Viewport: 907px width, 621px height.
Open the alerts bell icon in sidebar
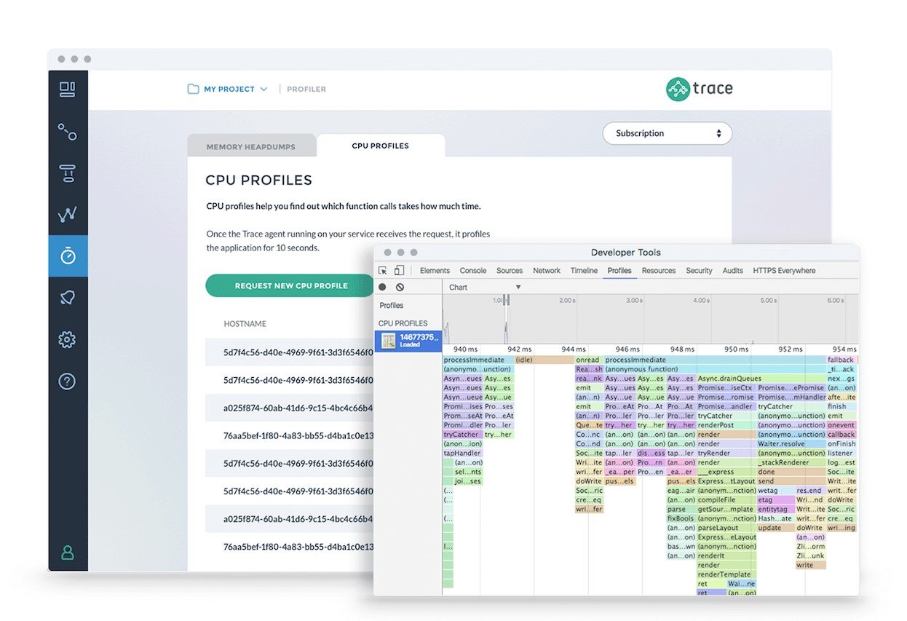pyautogui.click(x=68, y=297)
